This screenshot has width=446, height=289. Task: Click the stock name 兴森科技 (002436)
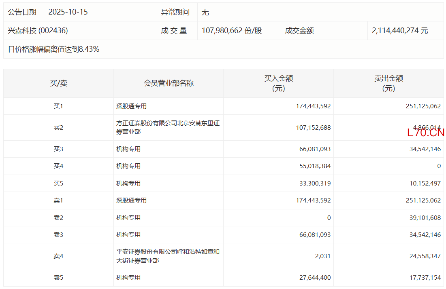38,31
